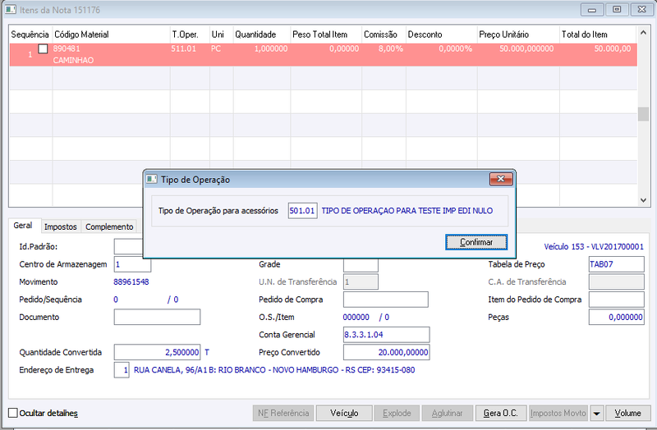The image size is (657, 430).
Task: Click the Código Material column header
Action: coord(111,34)
